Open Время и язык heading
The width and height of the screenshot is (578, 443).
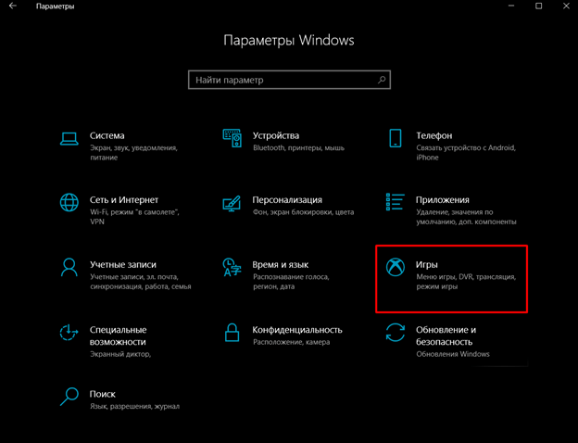tap(280, 264)
